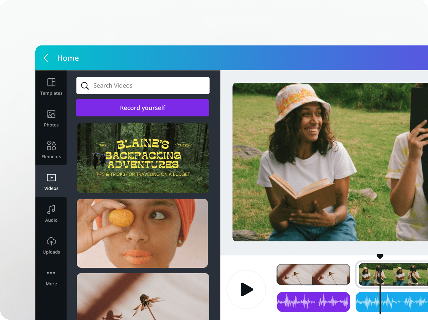Click the Record yourself button
The width and height of the screenshot is (428, 320).
point(142,107)
